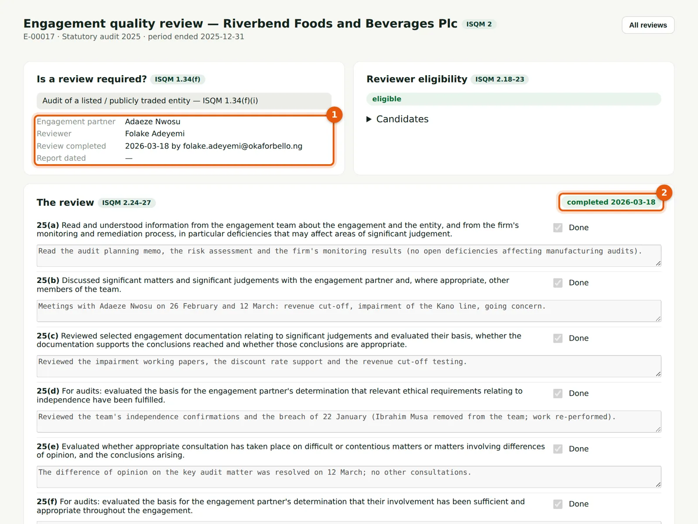This screenshot has width=698, height=524.
Task: Click resize handle of 25(d) notes box
Action: point(658,429)
